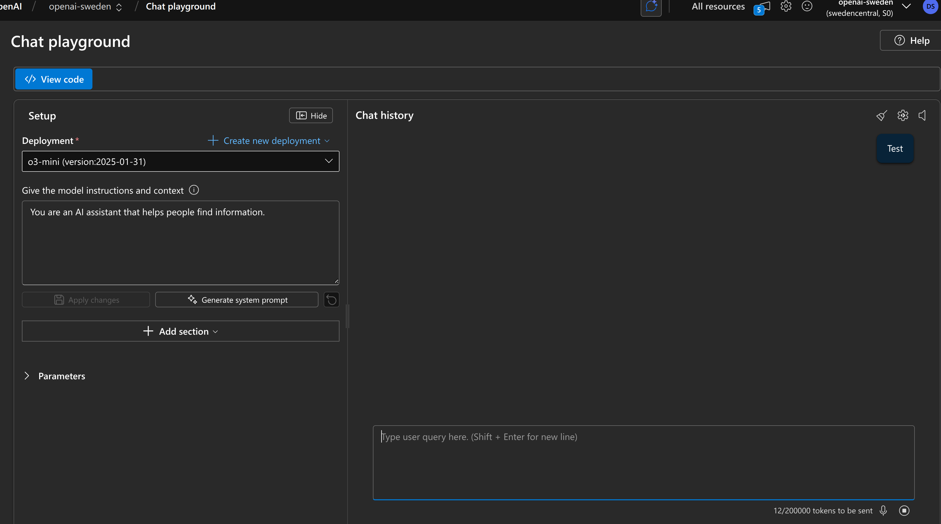Viewport: 941px width, 524px height.
Task: Open announcements megaphone with badge 5
Action: (x=762, y=8)
